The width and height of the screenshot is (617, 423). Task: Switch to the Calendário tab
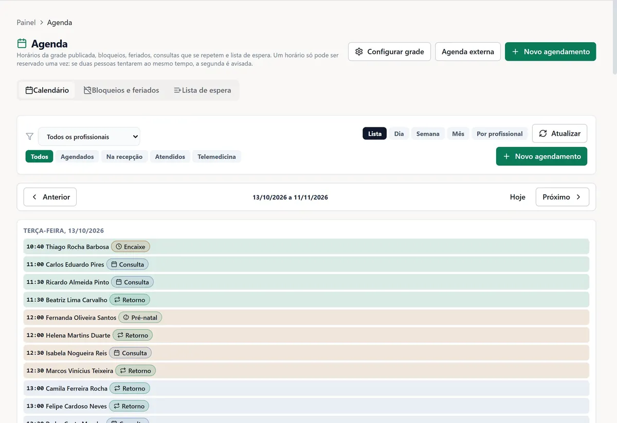click(47, 90)
